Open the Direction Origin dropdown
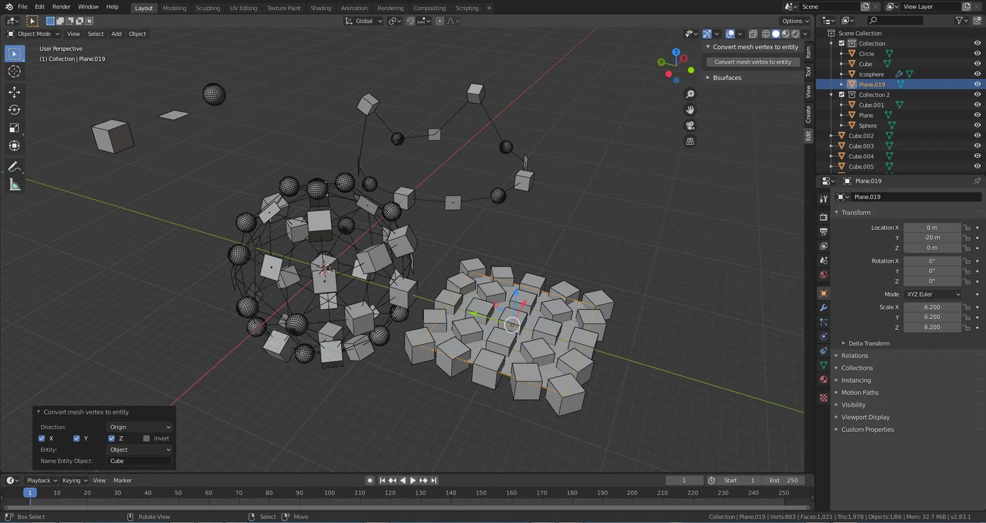This screenshot has height=523, width=986. coord(140,427)
